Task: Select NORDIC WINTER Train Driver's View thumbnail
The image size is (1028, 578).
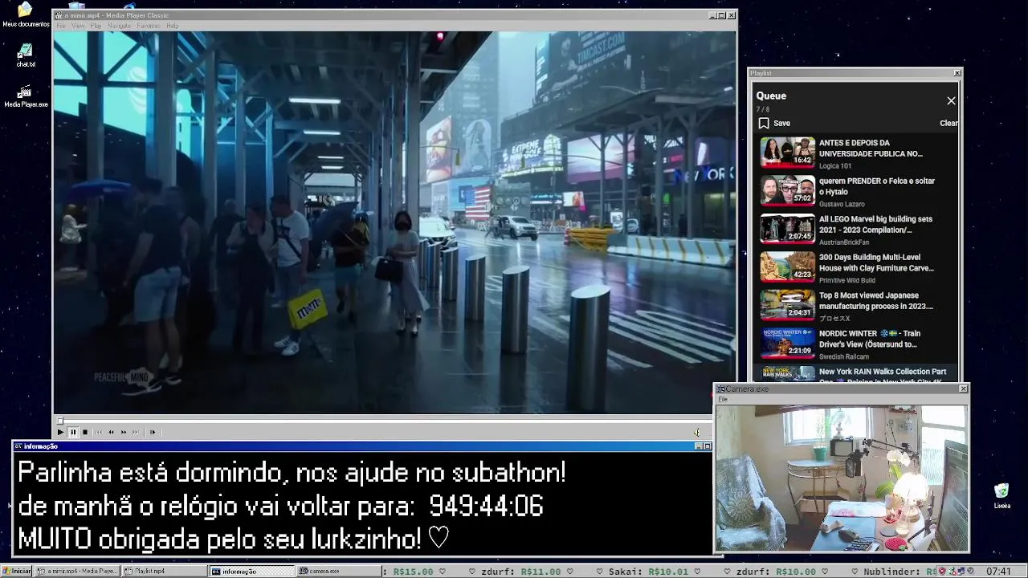Action: (788, 343)
